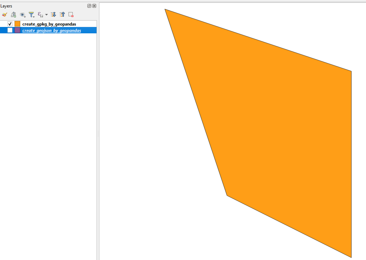Screen dimensions: 366x260
Task: Close the Layers panel
Action: pos(94,6)
